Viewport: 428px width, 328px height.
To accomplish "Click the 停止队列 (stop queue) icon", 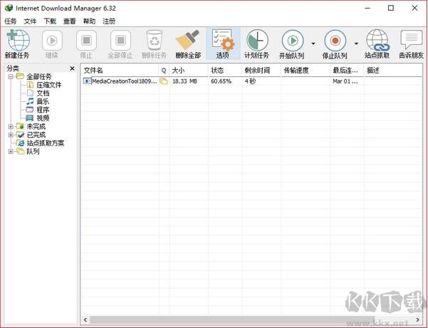I will (335, 41).
